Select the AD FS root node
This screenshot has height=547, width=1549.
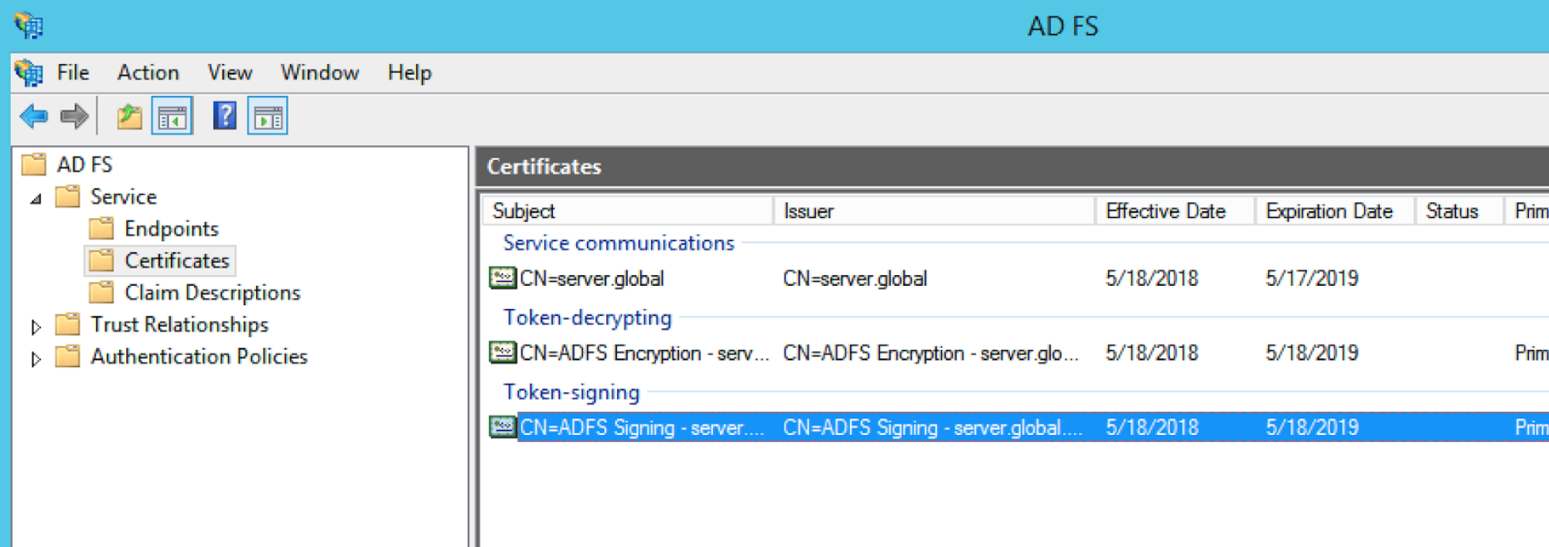click(84, 165)
